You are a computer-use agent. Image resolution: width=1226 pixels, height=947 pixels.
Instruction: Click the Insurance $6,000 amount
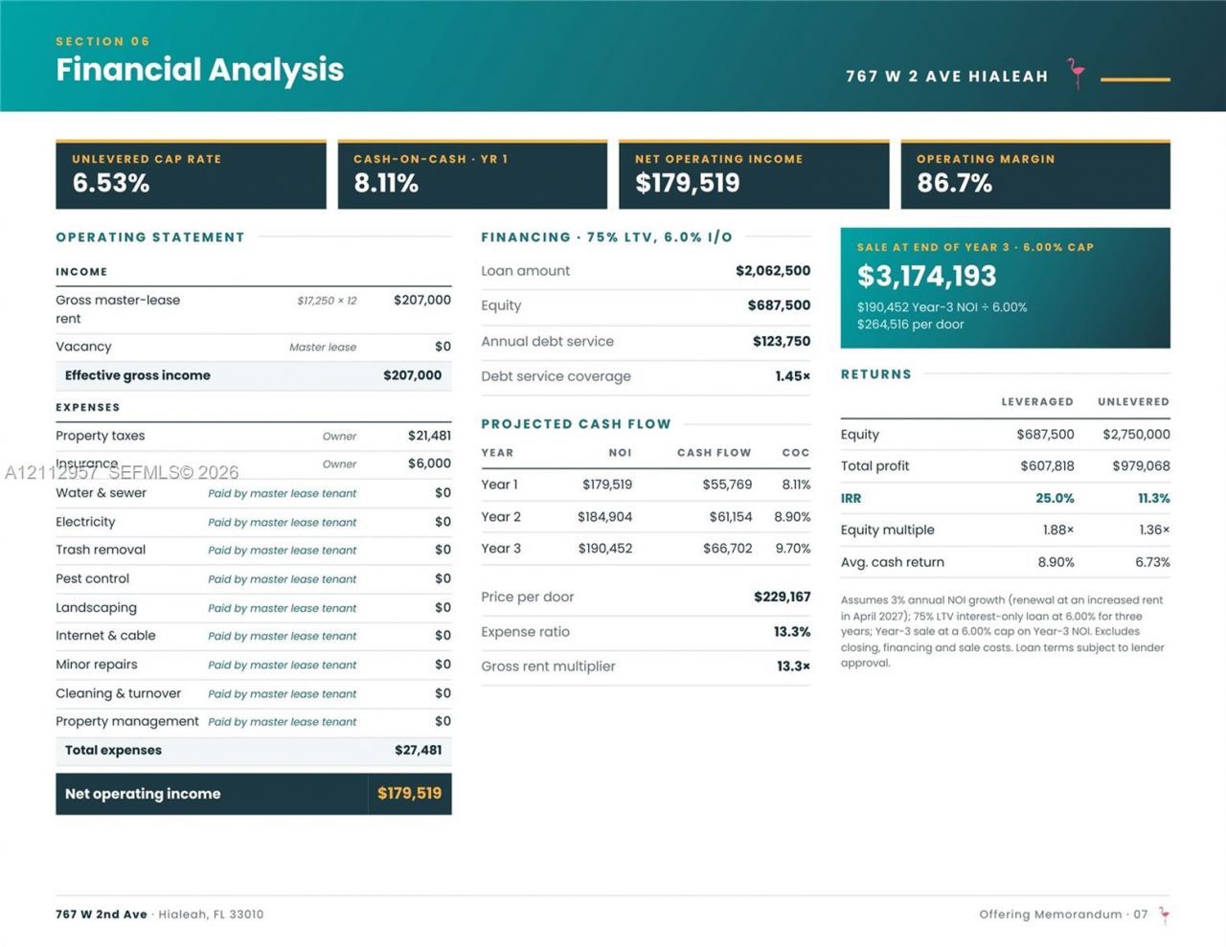tap(429, 463)
